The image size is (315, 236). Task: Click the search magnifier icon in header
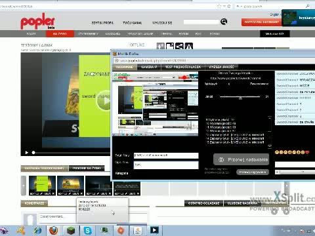pyautogui.click(x=224, y=22)
